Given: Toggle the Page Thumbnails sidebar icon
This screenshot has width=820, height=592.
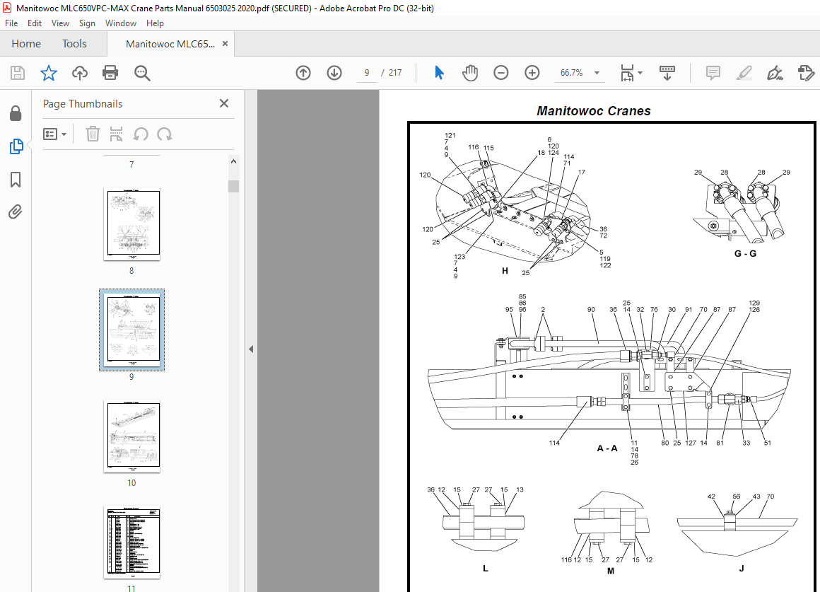Looking at the screenshot, I should pos(16,146).
